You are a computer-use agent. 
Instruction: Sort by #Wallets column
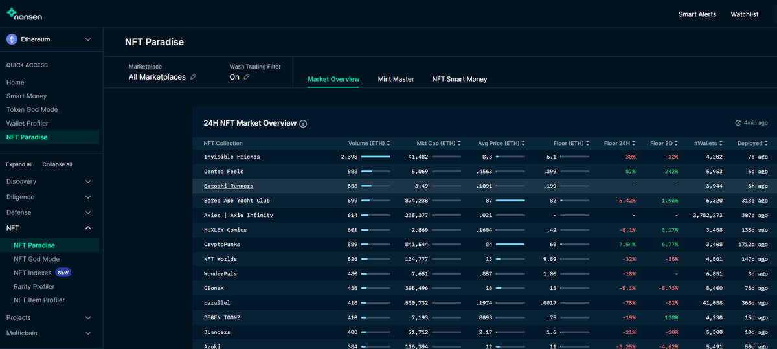click(x=708, y=143)
